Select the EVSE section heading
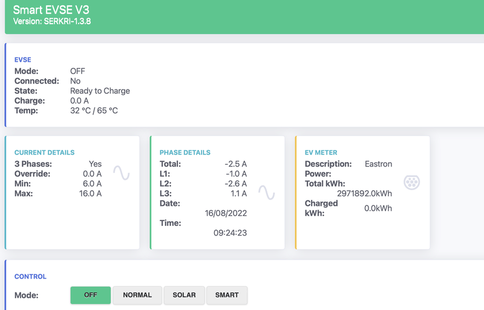 click(x=23, y=60)
